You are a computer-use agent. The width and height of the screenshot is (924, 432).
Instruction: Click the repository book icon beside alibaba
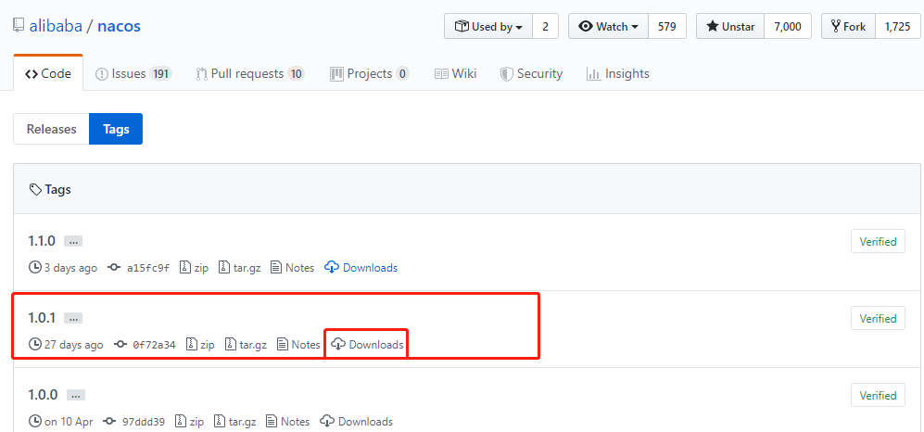(x=19, y=27)
